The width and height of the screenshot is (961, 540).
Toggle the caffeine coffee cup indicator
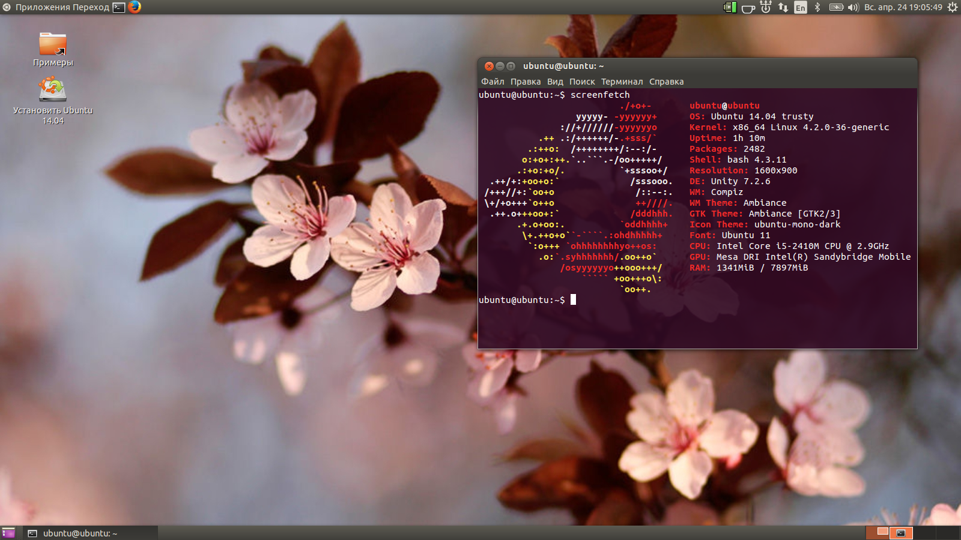click(x=748, y=8)
